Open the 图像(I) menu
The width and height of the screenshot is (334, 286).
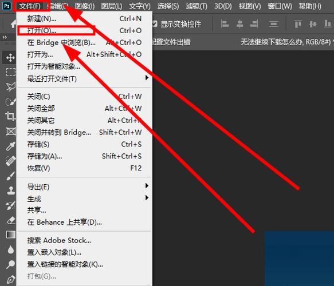(85, 6)
